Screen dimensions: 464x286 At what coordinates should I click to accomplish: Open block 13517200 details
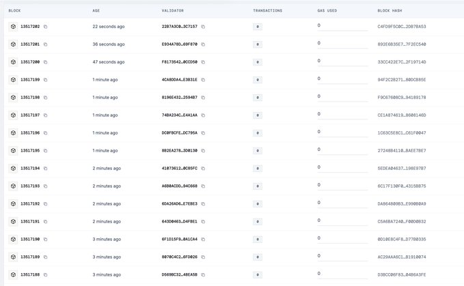[30, 62]
